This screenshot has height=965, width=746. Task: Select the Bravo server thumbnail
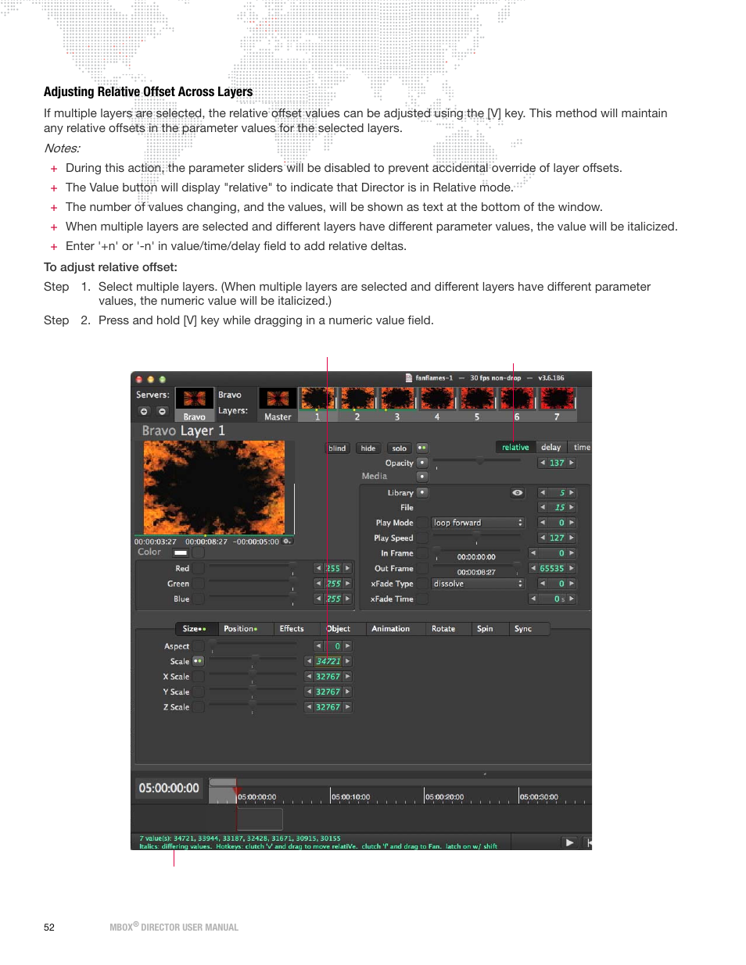[194, 405]
